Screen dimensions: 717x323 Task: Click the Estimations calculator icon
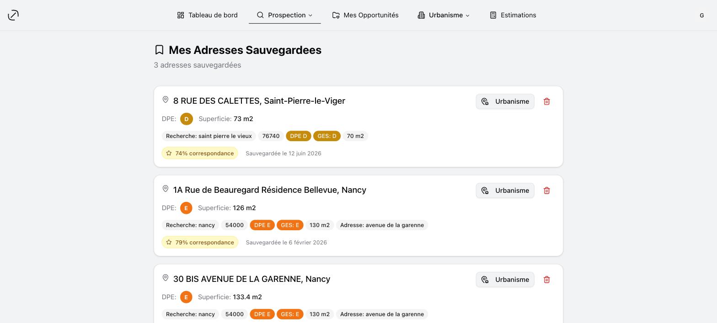coord(493,15)
